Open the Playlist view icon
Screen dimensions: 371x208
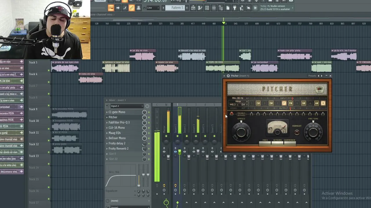coord(193,8)
